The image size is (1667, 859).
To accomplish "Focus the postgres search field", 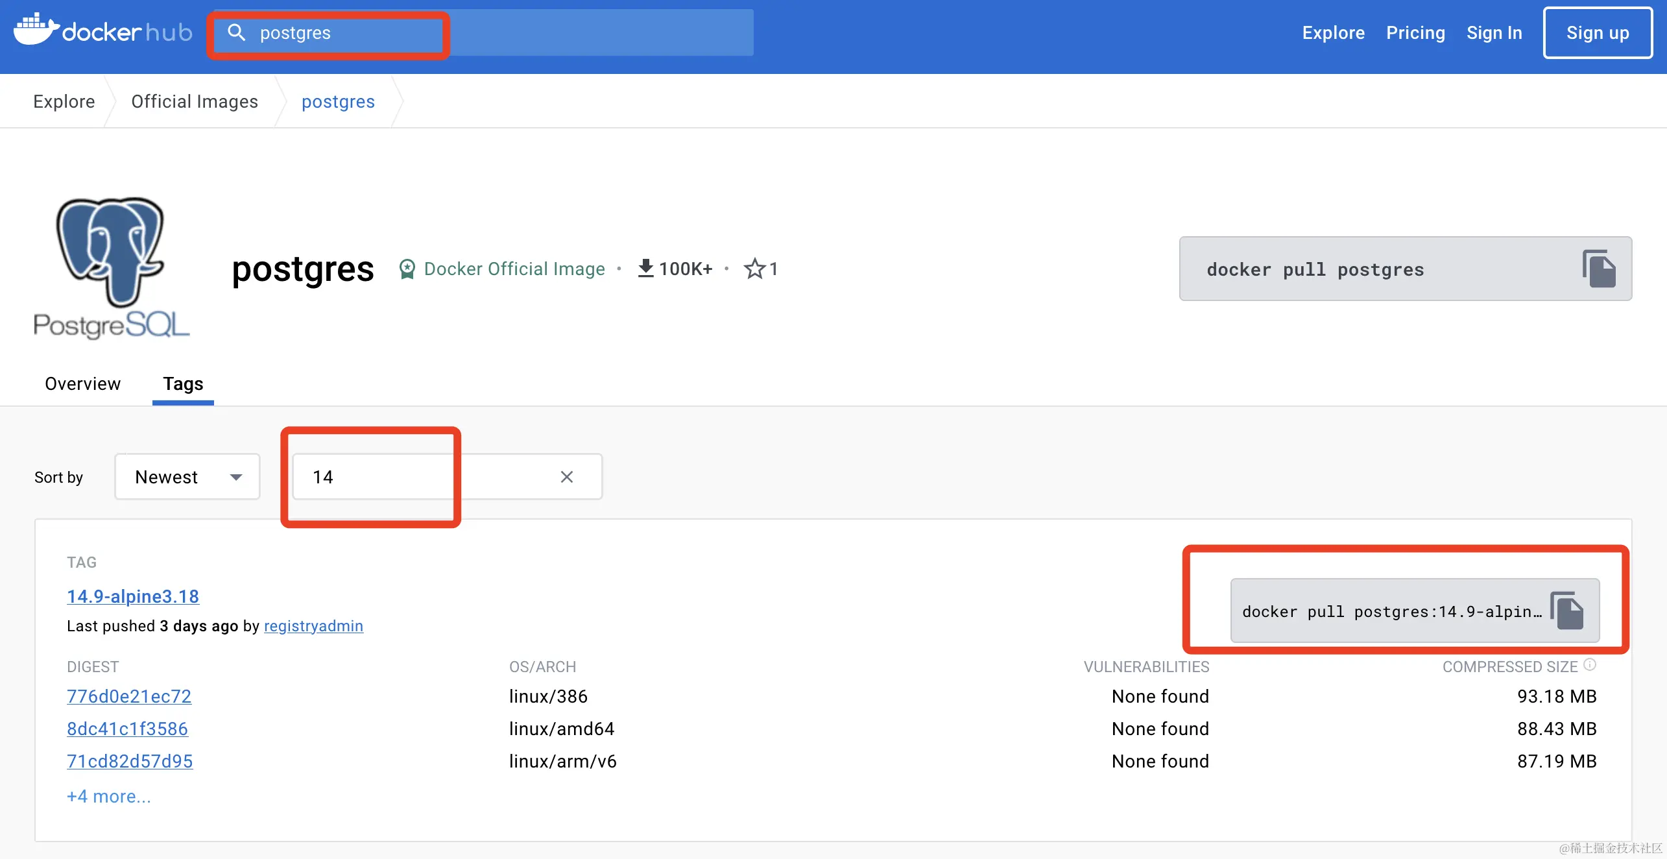I will (x=483, y=32).
